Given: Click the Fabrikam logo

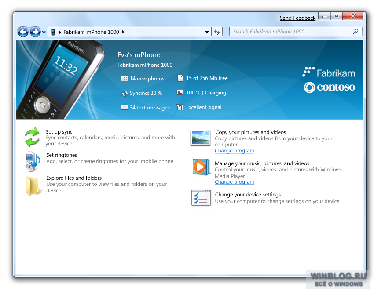Looking at the screenshot, I should (x=329, y=73).
